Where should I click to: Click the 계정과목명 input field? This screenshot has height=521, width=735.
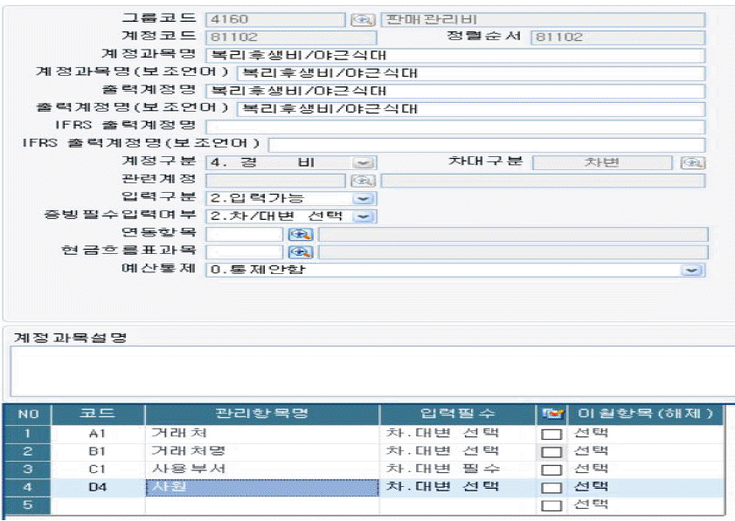454,55
